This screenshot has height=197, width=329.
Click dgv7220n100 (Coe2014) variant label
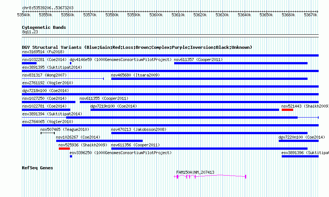[x=302, y=137]
